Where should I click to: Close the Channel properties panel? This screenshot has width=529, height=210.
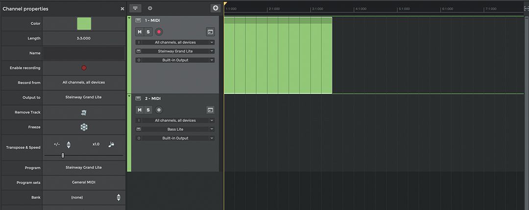122,9
